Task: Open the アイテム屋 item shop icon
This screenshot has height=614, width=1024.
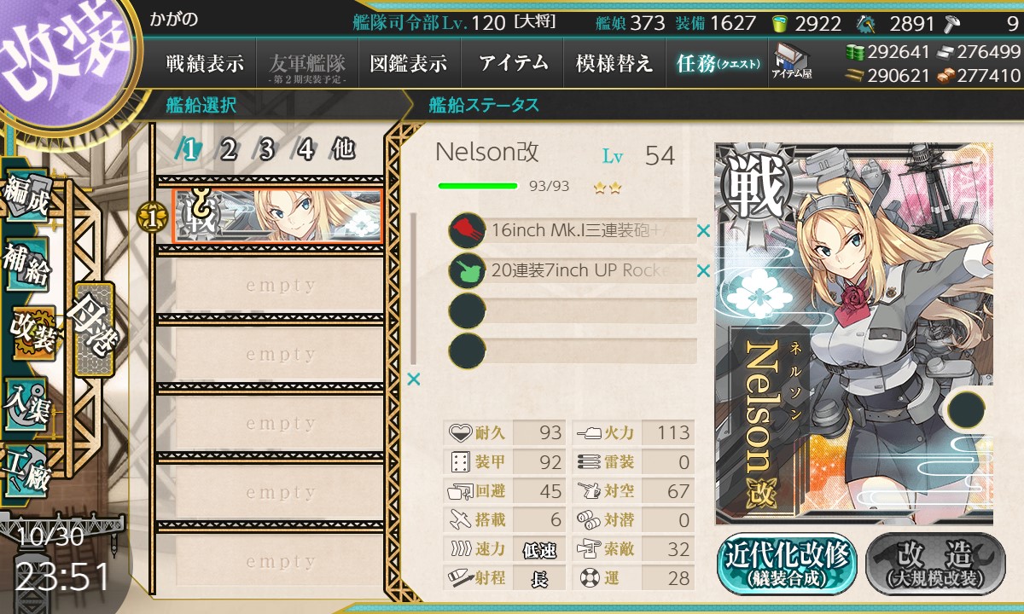Action: point(793,62)
